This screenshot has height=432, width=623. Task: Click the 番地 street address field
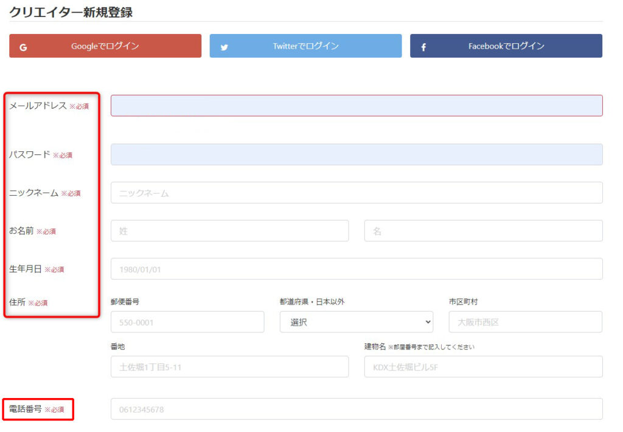(x=229, y=367)
